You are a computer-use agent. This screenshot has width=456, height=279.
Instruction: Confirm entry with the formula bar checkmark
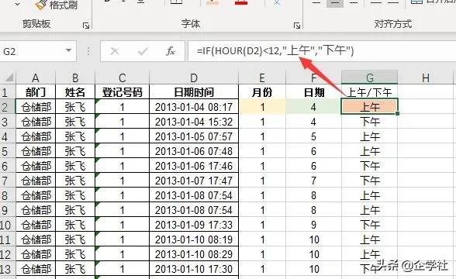pos(143,51)
